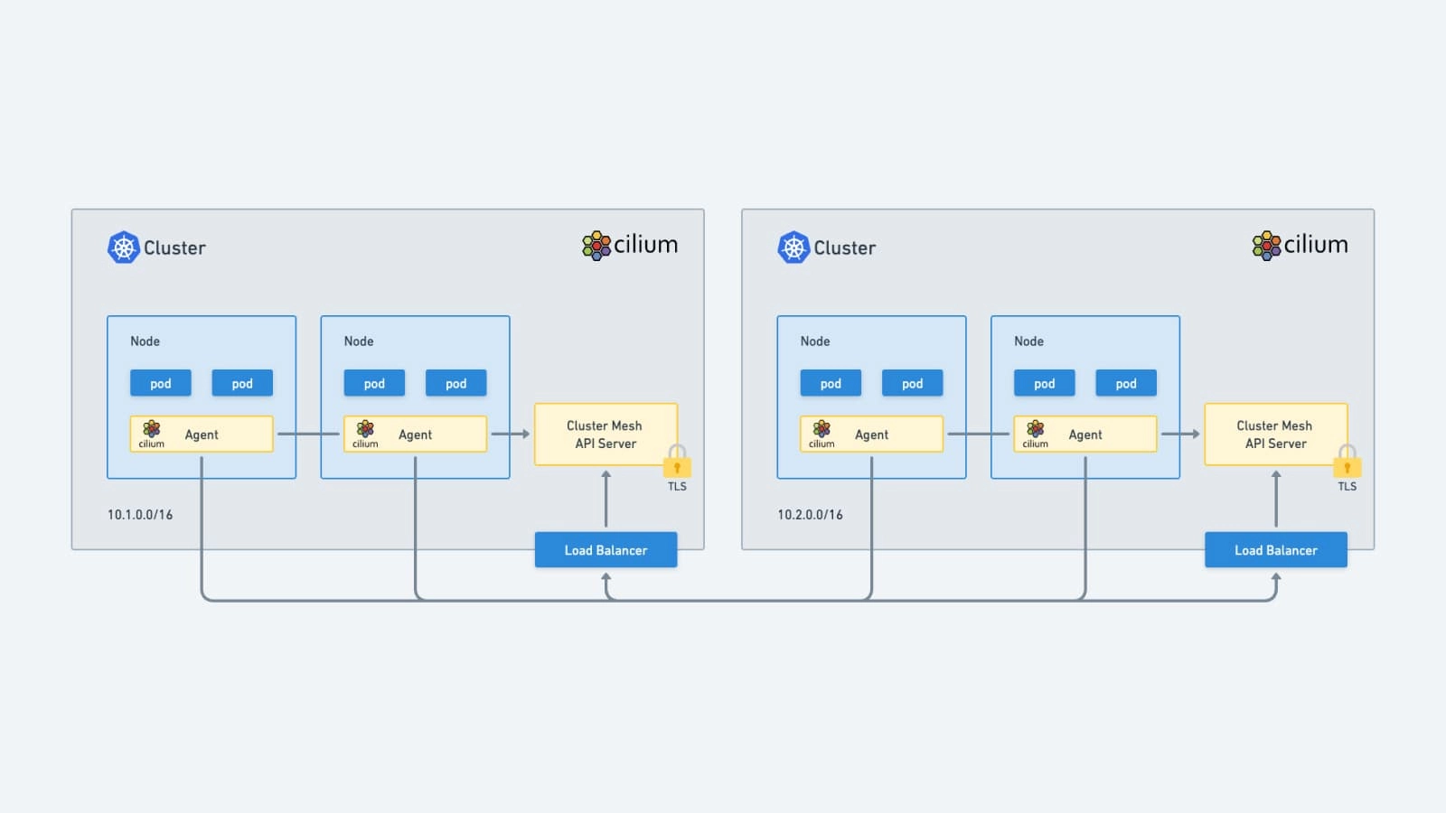Click the Kubernetes wheel icon in right cluster
Image resolution: width=1446 pixels, height=813 pixels.
click(x=793, y=248)
